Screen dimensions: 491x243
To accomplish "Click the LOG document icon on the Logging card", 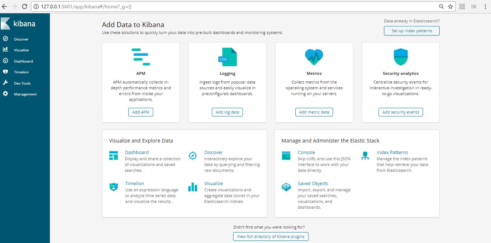I will click(227, 56).
